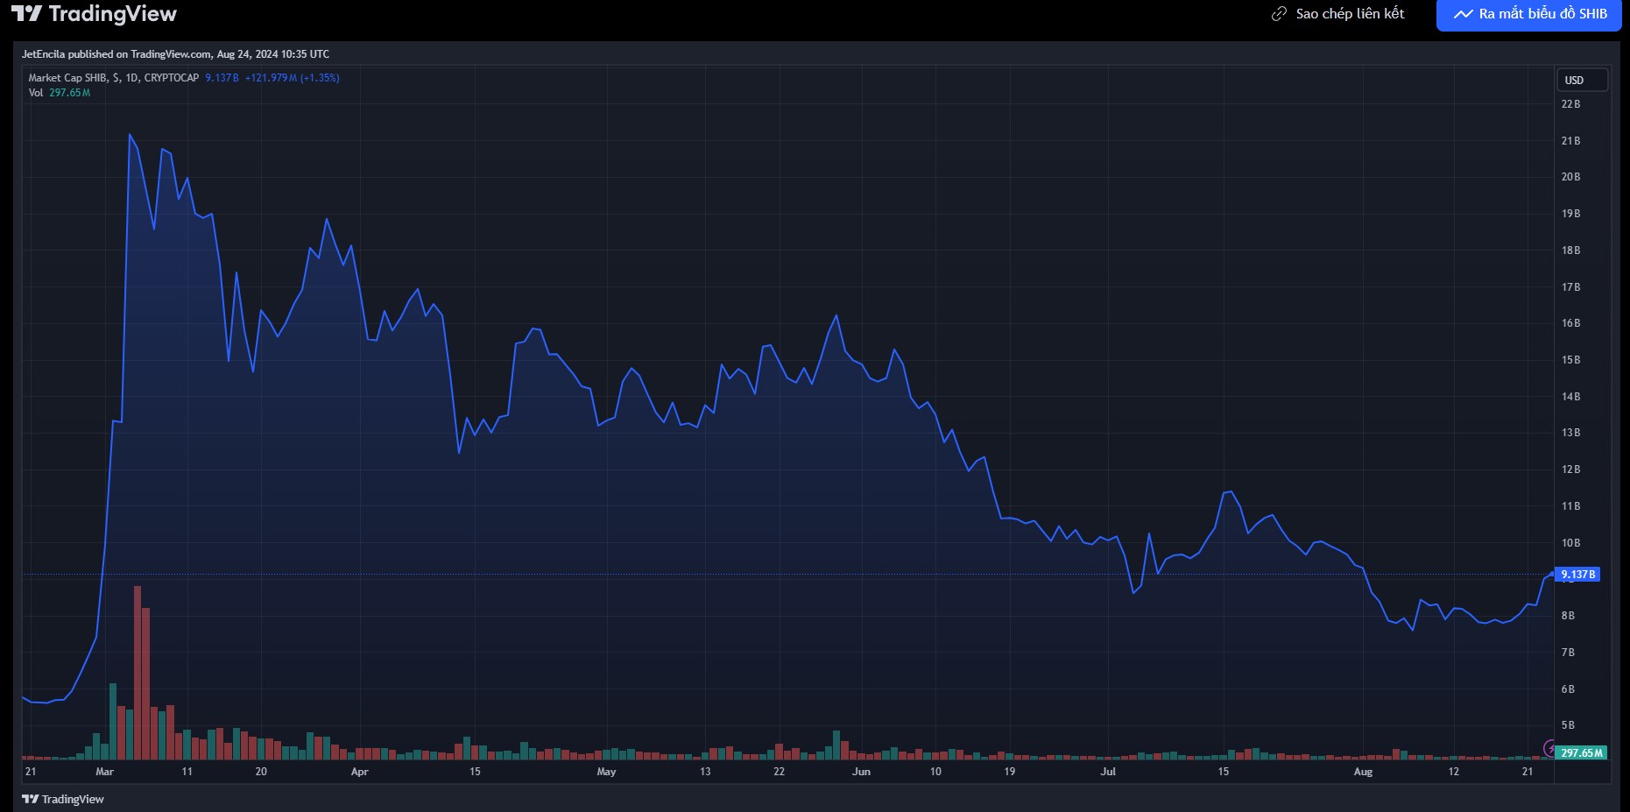This screenshot has height=812, width=1630.
Task: Click the 9.137B current price label
Action: click(x=1577, y=575)
